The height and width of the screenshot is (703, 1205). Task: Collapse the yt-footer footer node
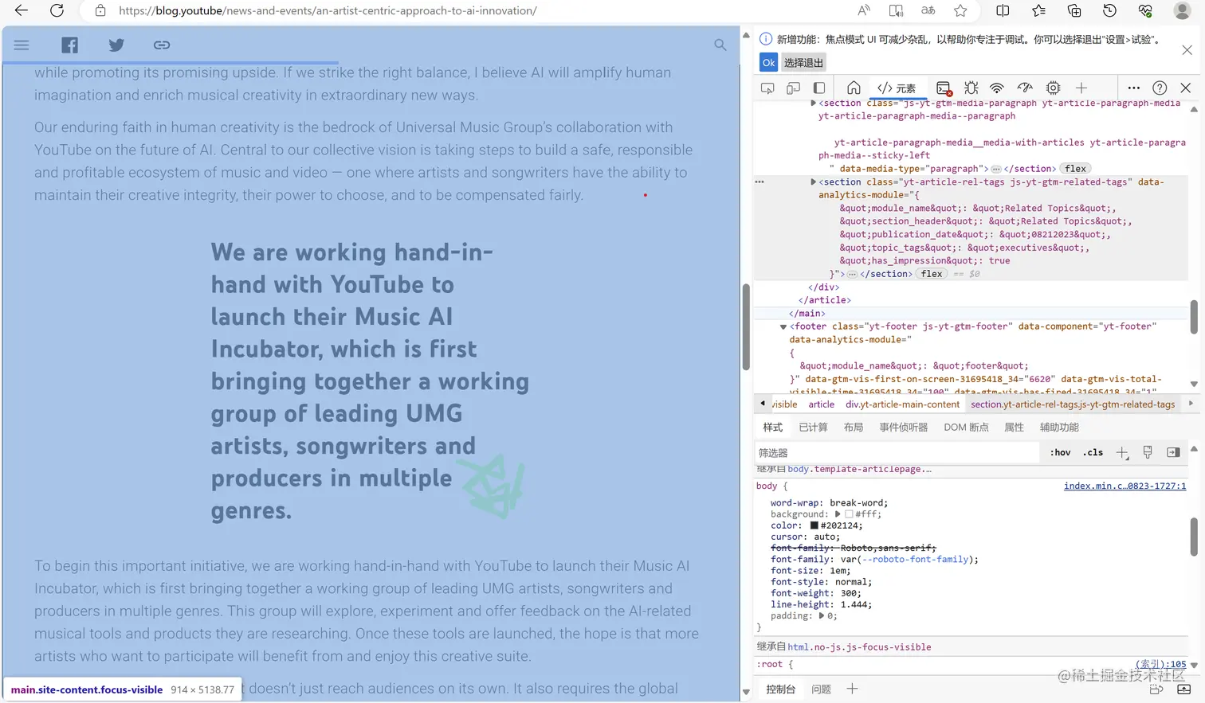pyautogui.click(x=783, y=326)
